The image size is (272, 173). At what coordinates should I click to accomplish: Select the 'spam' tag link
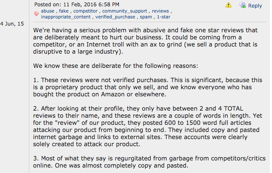point(146,17)
